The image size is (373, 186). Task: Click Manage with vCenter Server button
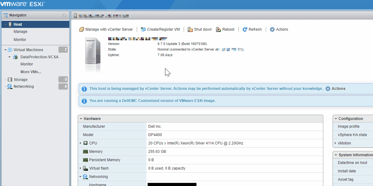106,29
